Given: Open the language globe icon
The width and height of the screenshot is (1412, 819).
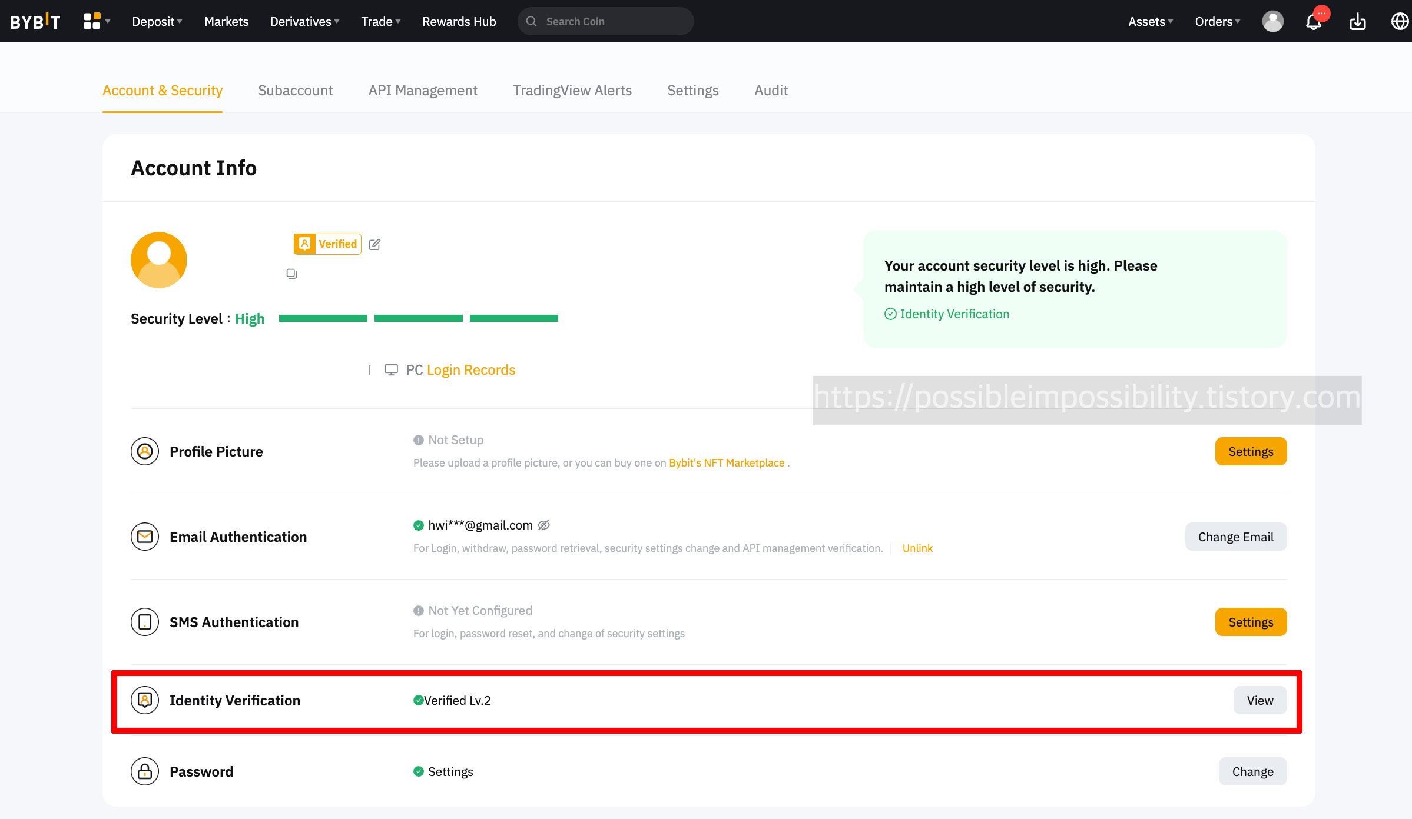Looking at the screenshot, I should [x=1400, y=22].
